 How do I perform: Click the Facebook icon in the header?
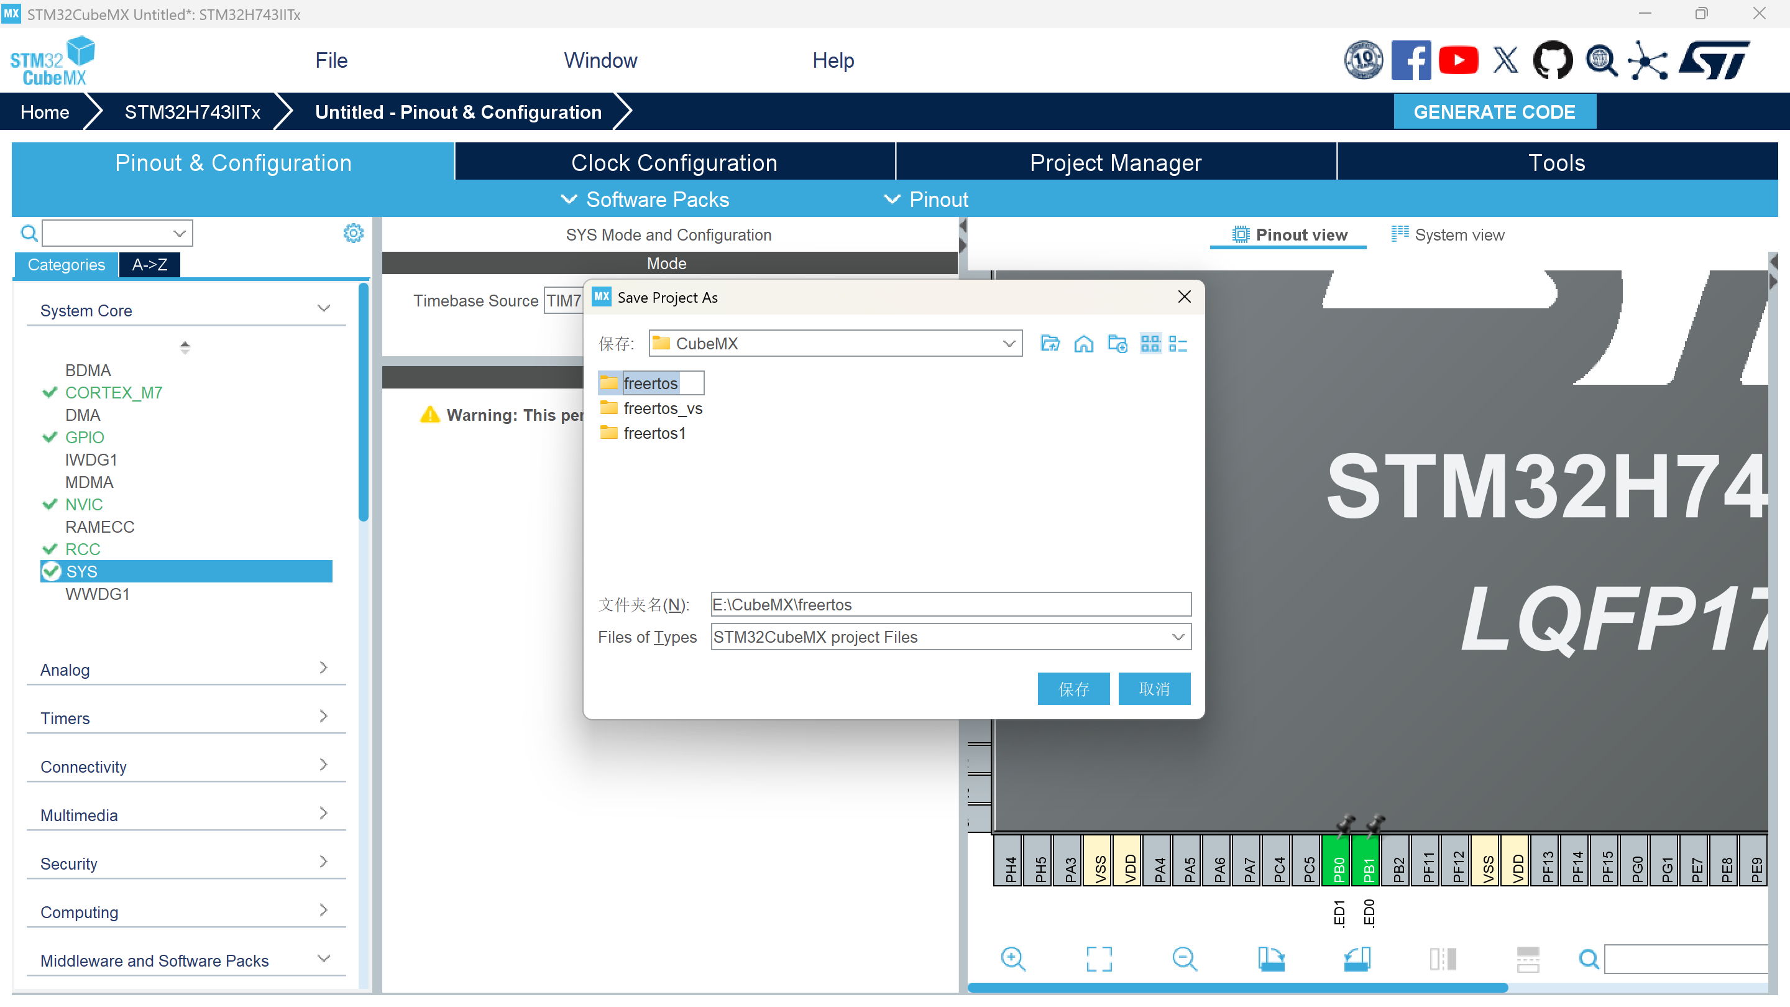click(x=1411, y=60)
